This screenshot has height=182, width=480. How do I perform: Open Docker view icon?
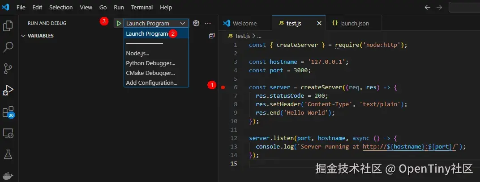[x=8, y=176]
